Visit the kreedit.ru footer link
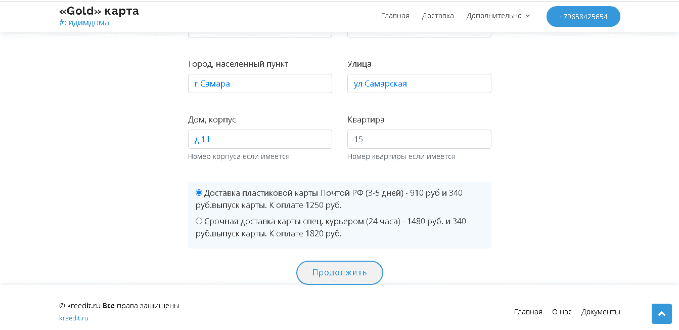This screenshot has width=679, height=330. point(73,318)
